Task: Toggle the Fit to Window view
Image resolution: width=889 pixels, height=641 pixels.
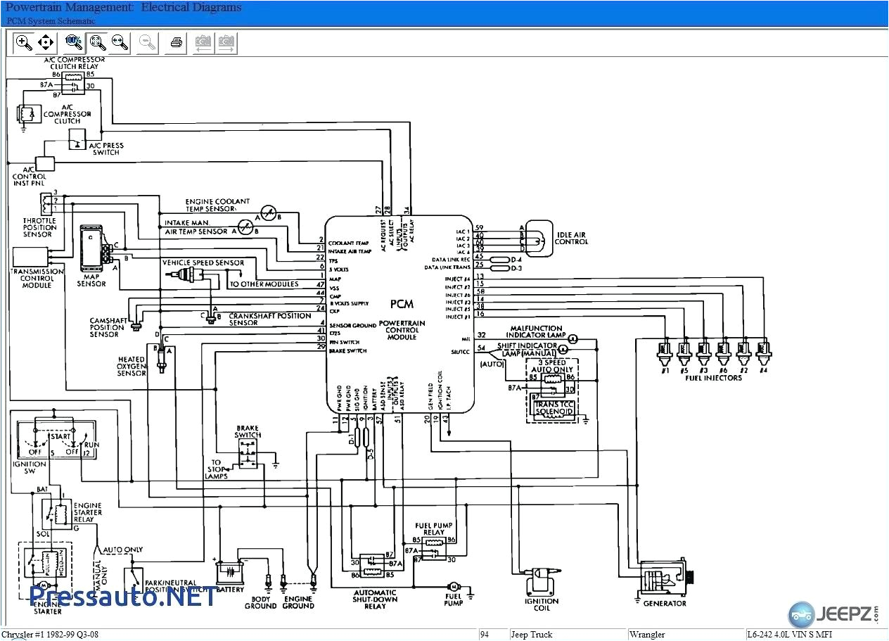Action: (x=97, y=43)
